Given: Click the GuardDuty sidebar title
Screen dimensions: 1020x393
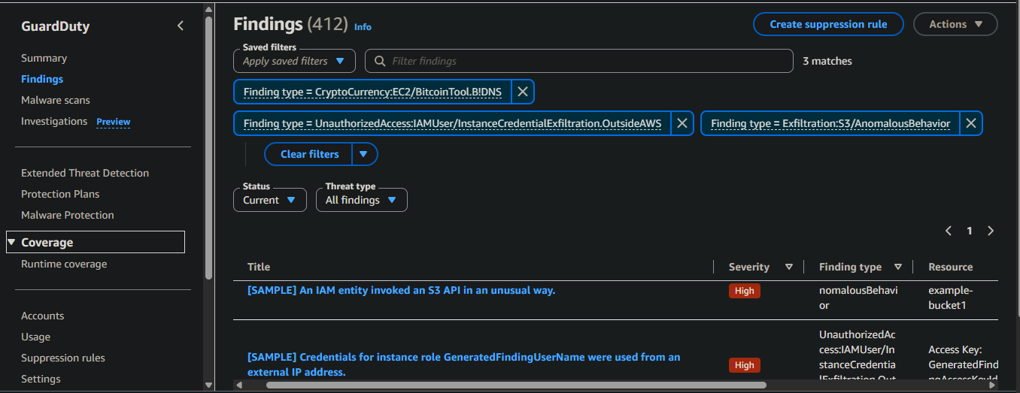Looking at the screenshot, I should (55, 26).
